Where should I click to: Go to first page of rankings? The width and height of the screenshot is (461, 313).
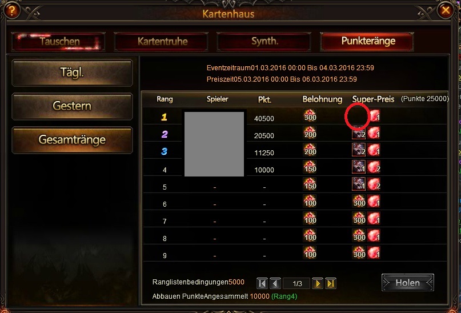pyautogui.click(x=262, y=283)
